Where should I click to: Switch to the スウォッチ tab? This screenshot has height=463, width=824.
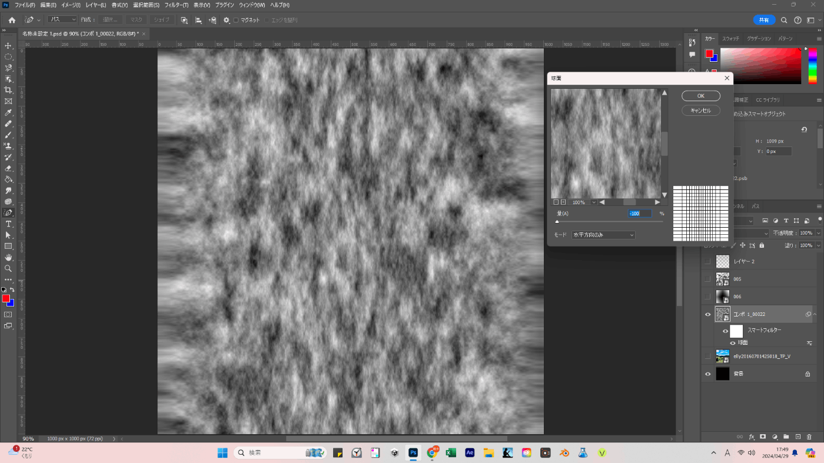pyautogui.click(x=730, y=38)
